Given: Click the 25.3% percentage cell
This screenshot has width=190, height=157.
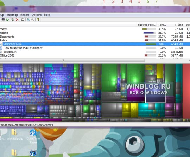Looking at the screenshot, I should (162, 55).
